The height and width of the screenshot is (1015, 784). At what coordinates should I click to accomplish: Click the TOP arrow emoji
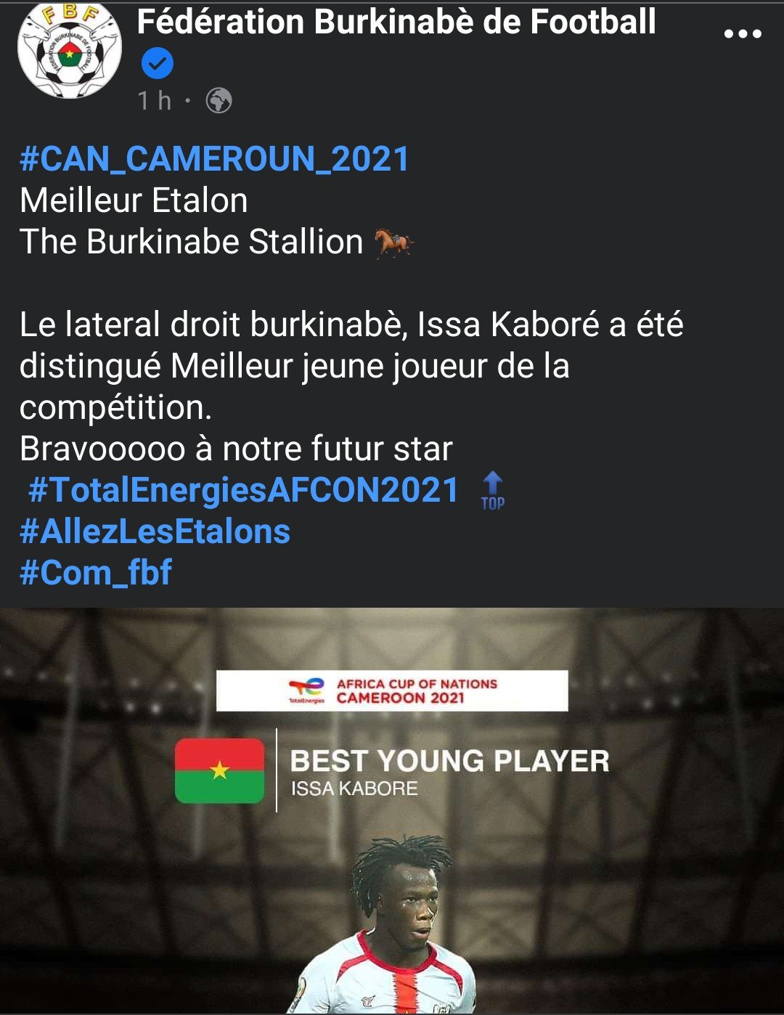tap(493, 491)
